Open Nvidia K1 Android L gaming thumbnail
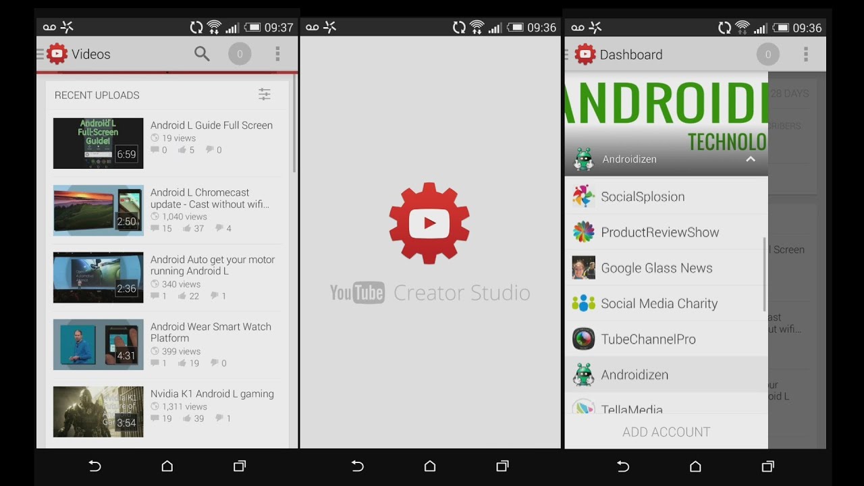 point(99,412)
